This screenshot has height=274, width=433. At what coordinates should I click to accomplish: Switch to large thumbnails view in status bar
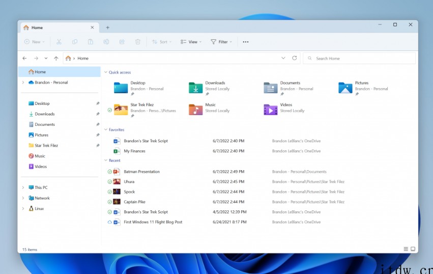(413, 249)
